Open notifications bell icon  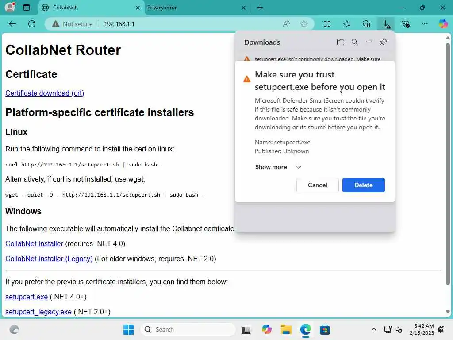click(441, 329)
